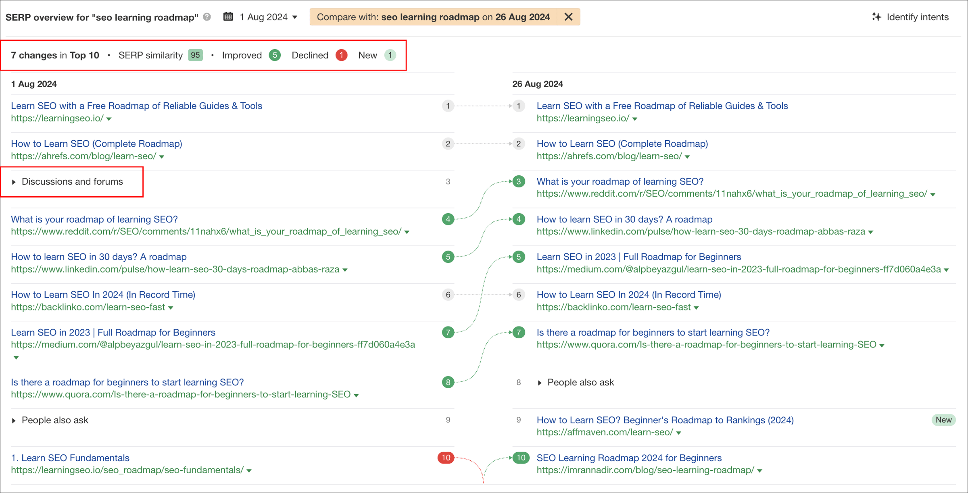The image size is (968, 493).
Task: Click the Identify intents sparkle icon
Action: [x=876, y=17]
